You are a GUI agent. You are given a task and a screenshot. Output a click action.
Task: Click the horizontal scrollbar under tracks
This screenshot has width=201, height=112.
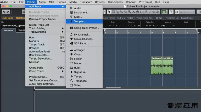point(113,88)
